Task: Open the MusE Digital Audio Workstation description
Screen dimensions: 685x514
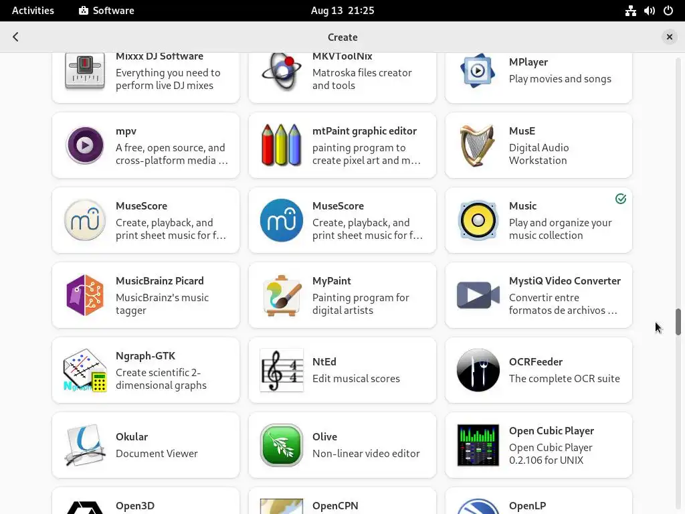Action: point(539,154)
